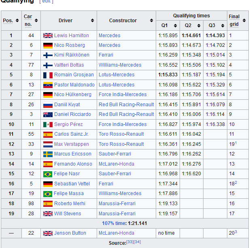The height and width of the screenshot is (248, 250).
Task: Sort by Q3 times arrows
Action: coord(223,25)
